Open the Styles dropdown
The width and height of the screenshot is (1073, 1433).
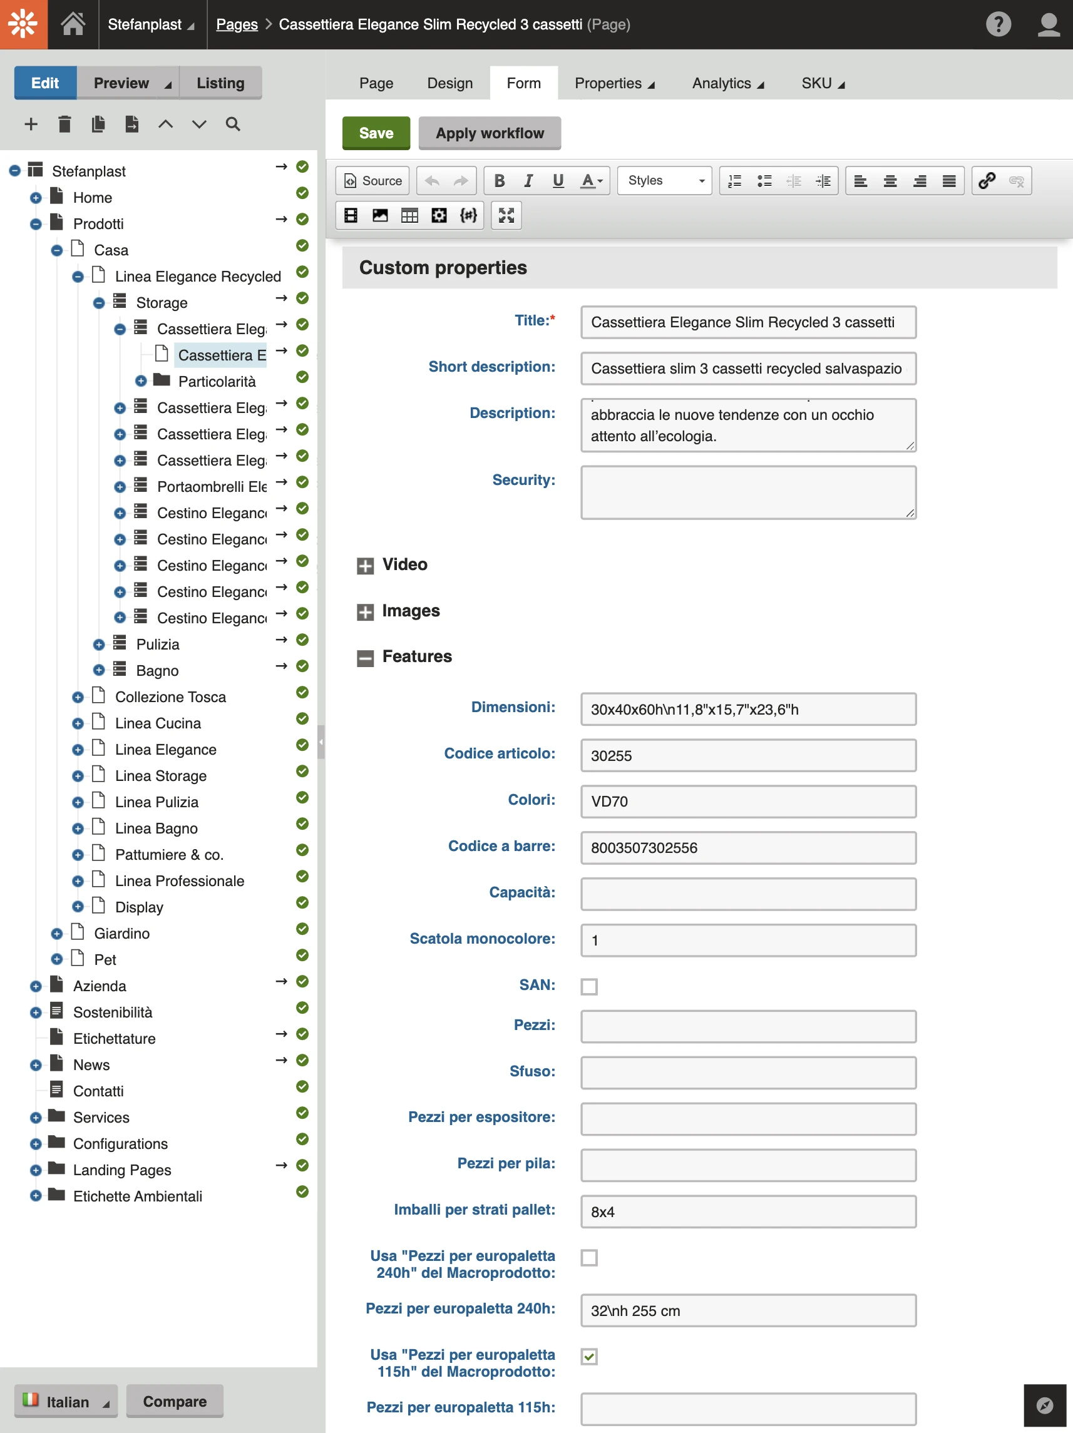click(x=664, y=181)
